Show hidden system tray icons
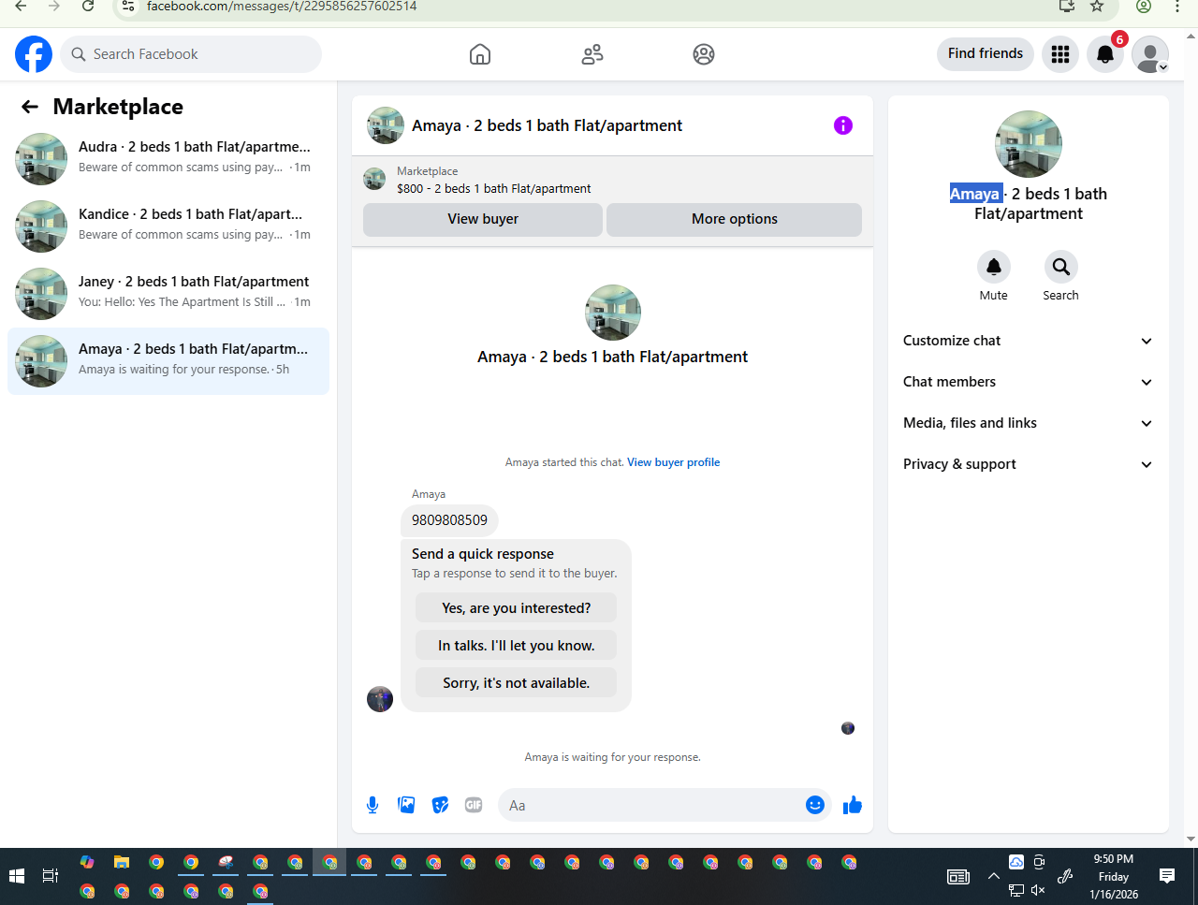 tap(993, 877)
